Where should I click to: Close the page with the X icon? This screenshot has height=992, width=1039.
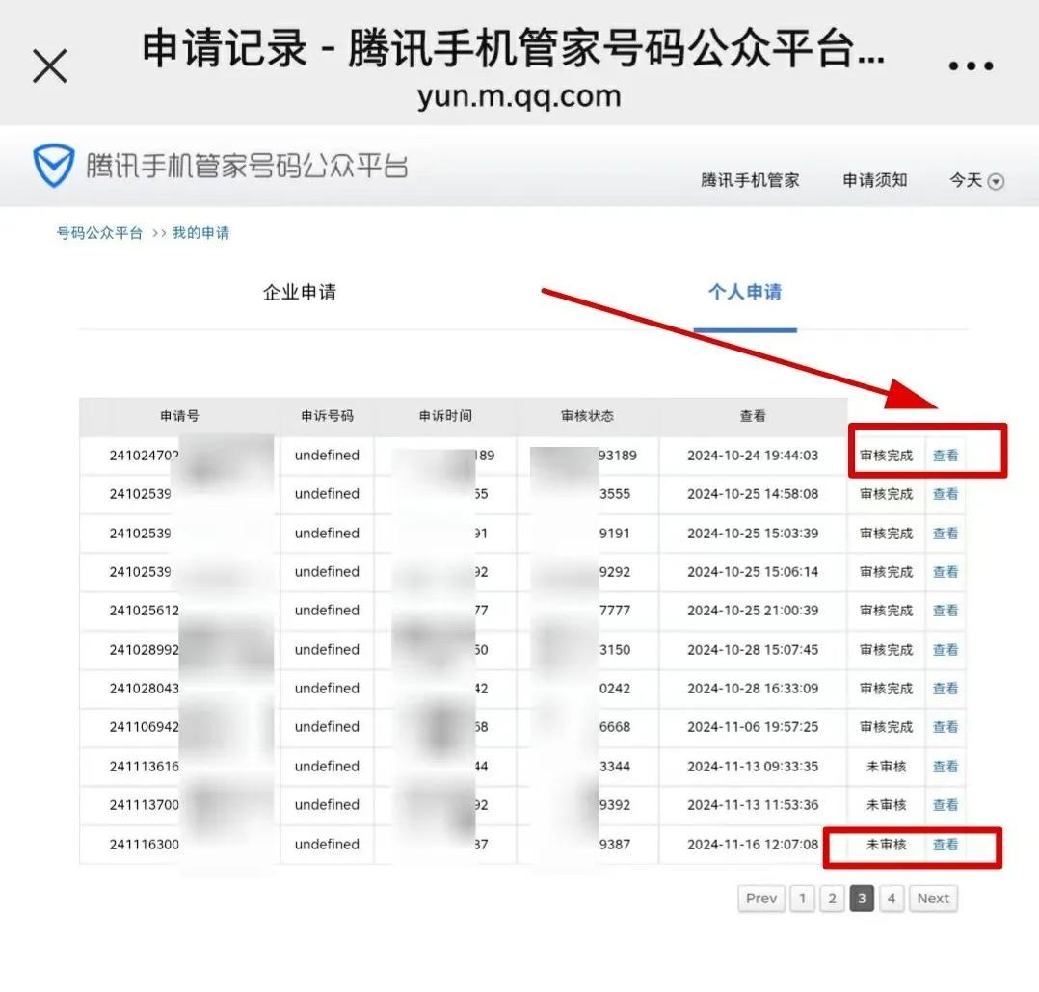click(50, 66)
